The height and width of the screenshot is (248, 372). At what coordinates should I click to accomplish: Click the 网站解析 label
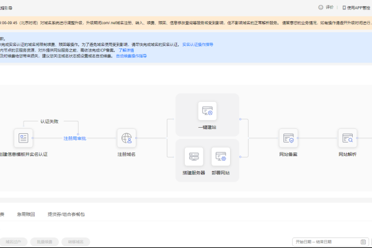(x=347, y=154)
